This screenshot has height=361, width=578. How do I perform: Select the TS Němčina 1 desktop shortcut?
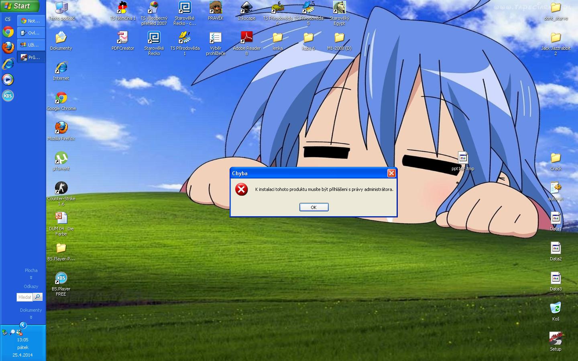coord(123,11)
